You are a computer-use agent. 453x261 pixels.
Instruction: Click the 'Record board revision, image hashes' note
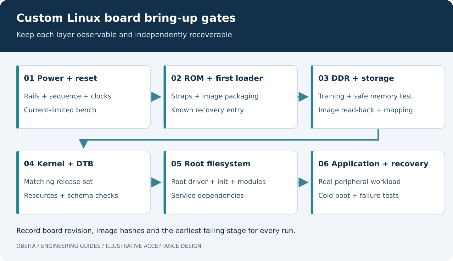tap(156, 231)
